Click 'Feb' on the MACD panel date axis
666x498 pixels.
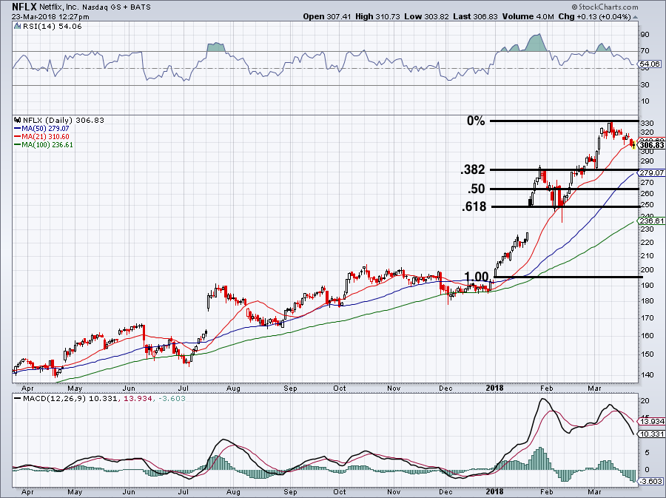547,493
